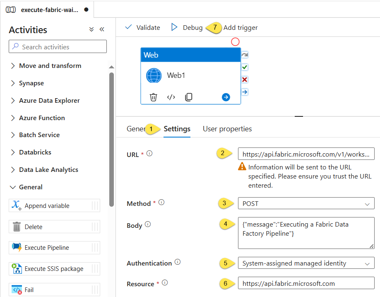The image size is (380, 297).
Task: Click the Execute SSIS package label
Action: click(x=54, y=269)
